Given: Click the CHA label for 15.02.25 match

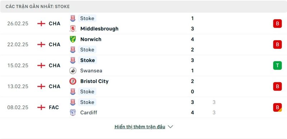Looking at the screenshot, I should pos(55,66).
